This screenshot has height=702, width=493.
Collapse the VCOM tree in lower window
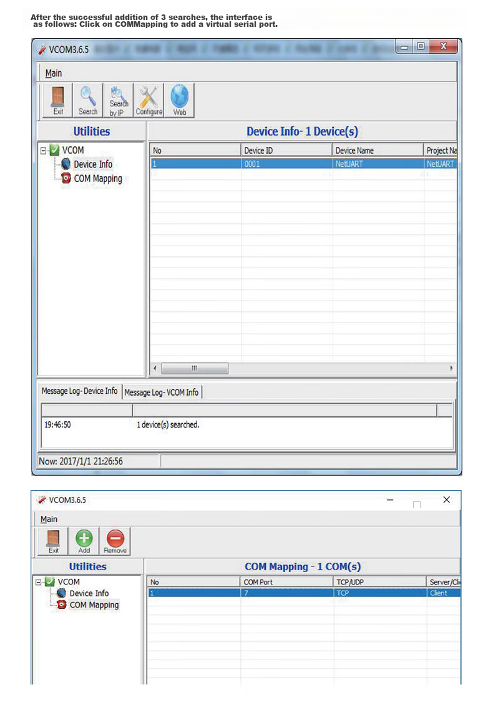(39, 582)
